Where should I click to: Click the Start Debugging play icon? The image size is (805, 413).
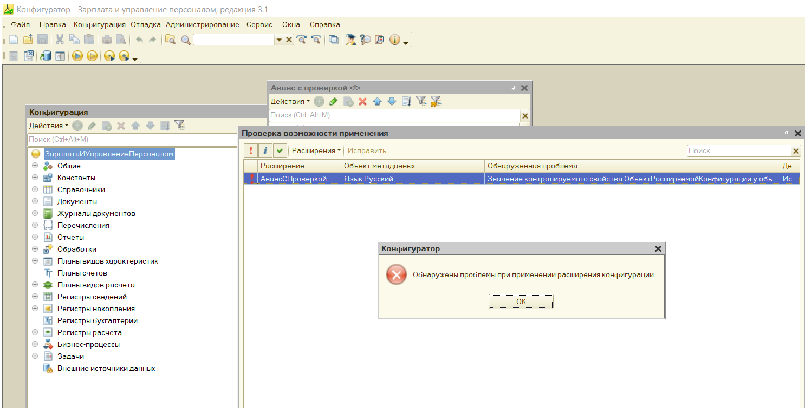coord(77,56)
